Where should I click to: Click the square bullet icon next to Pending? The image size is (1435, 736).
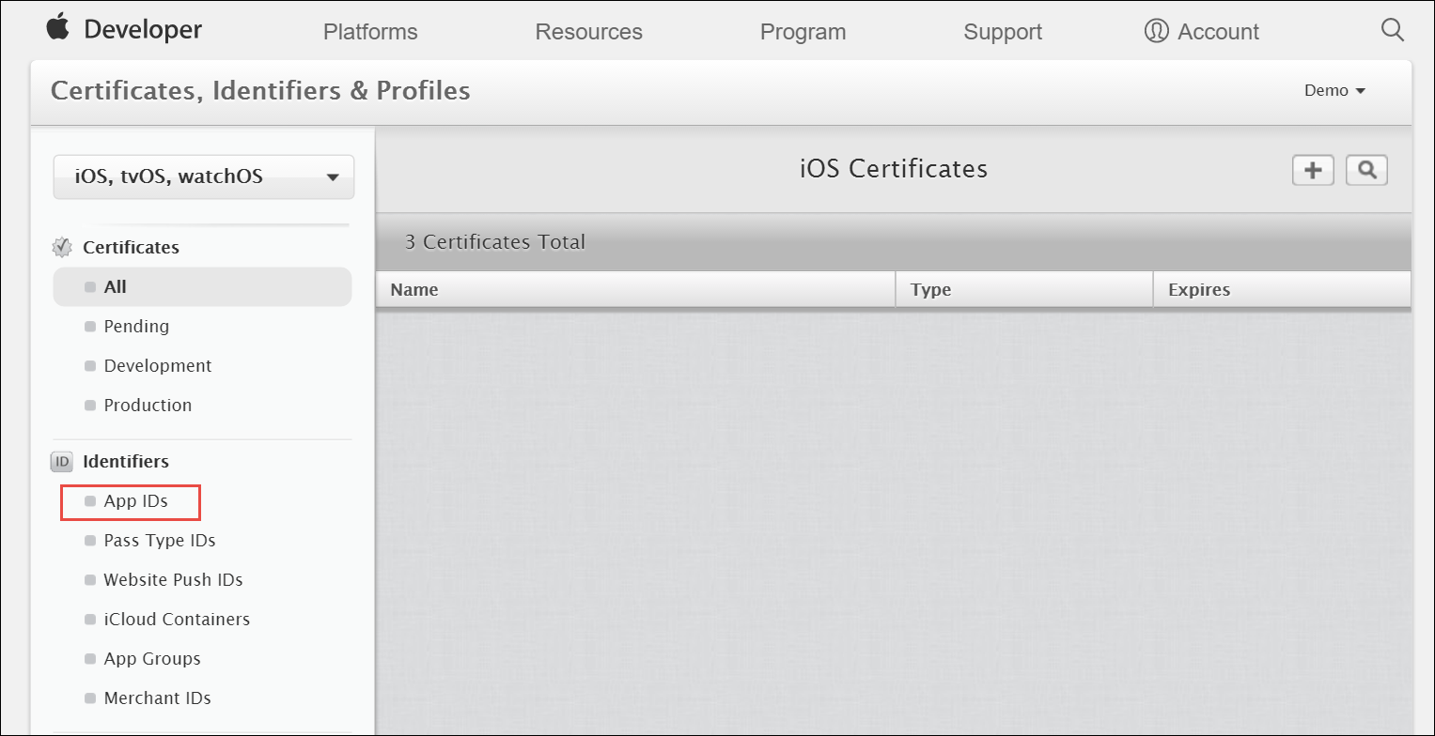pyautogui.click(x=90, y=326)
